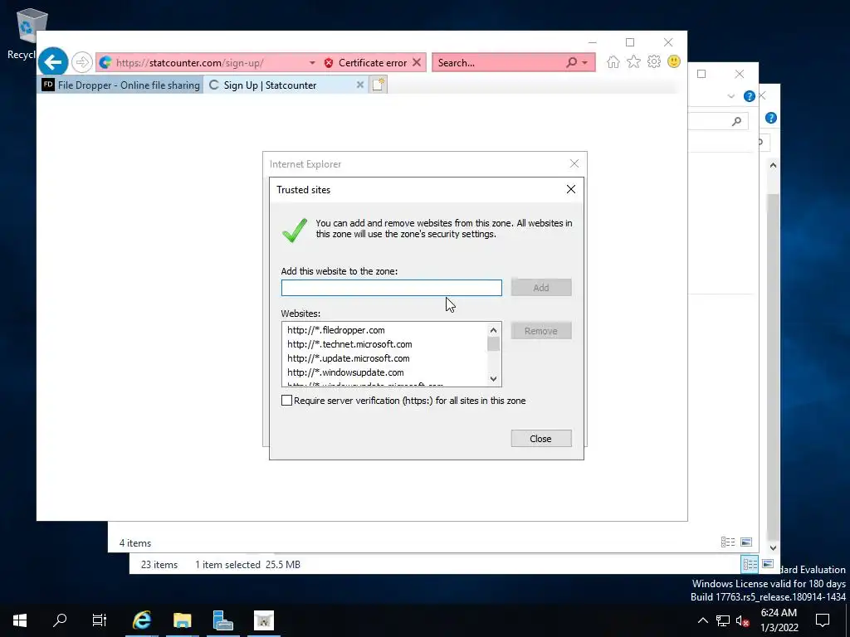Click the File Explorer taskbar icon
Image resolution: width=850 pixels, height=637 pixels.
[182, 620]
